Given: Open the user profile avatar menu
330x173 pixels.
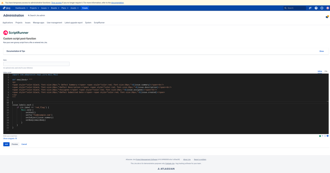Looking at the screenshot, I should point(328,8).
